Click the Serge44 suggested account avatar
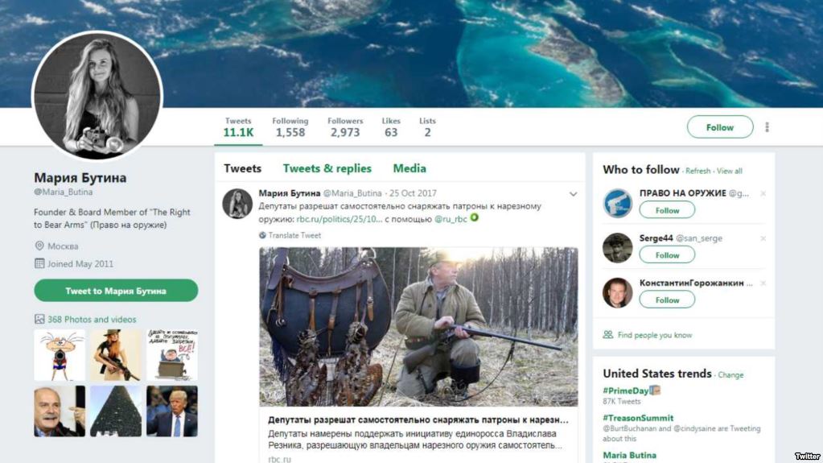Image resolution: width=823 pixels, height=463 pixels. click(x=618, y=248)
